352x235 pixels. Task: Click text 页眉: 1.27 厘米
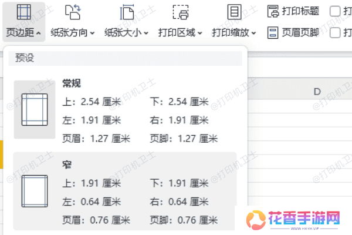[96, 139]
